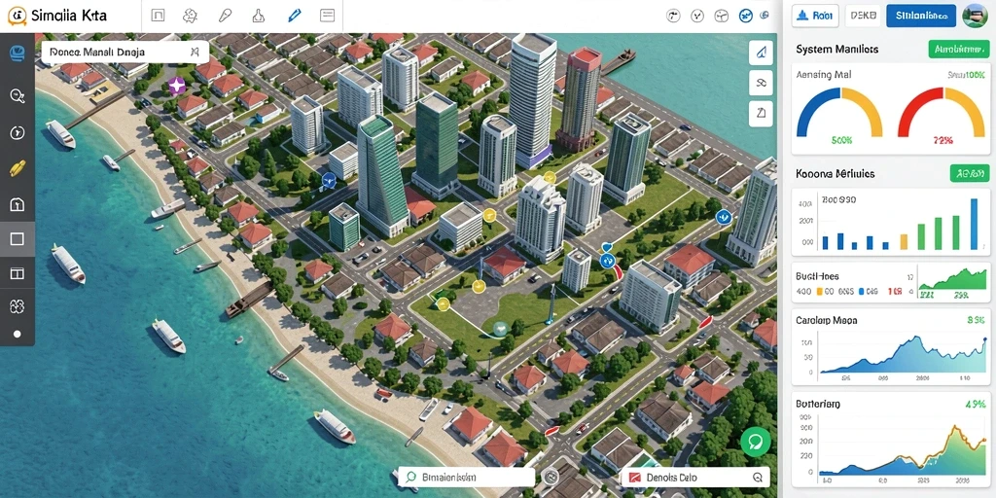Viewport: 996px width, 498px height.
Task: Click the small blue globe icon by the Root button
Action: [765, 16]
